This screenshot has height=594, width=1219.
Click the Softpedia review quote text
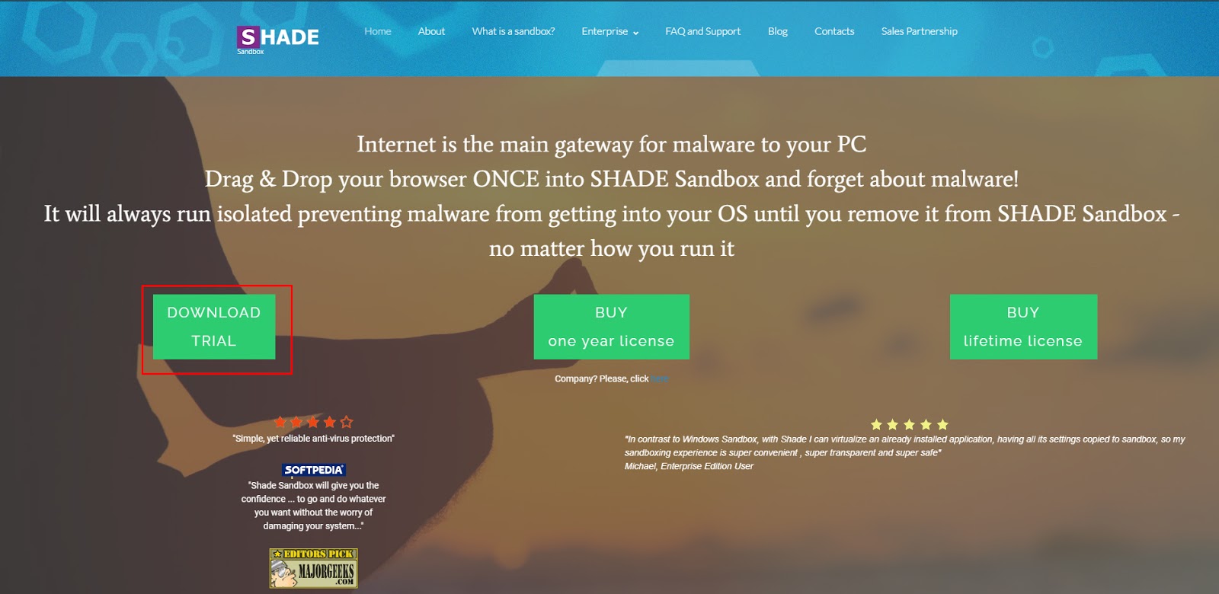click(313, 506)
